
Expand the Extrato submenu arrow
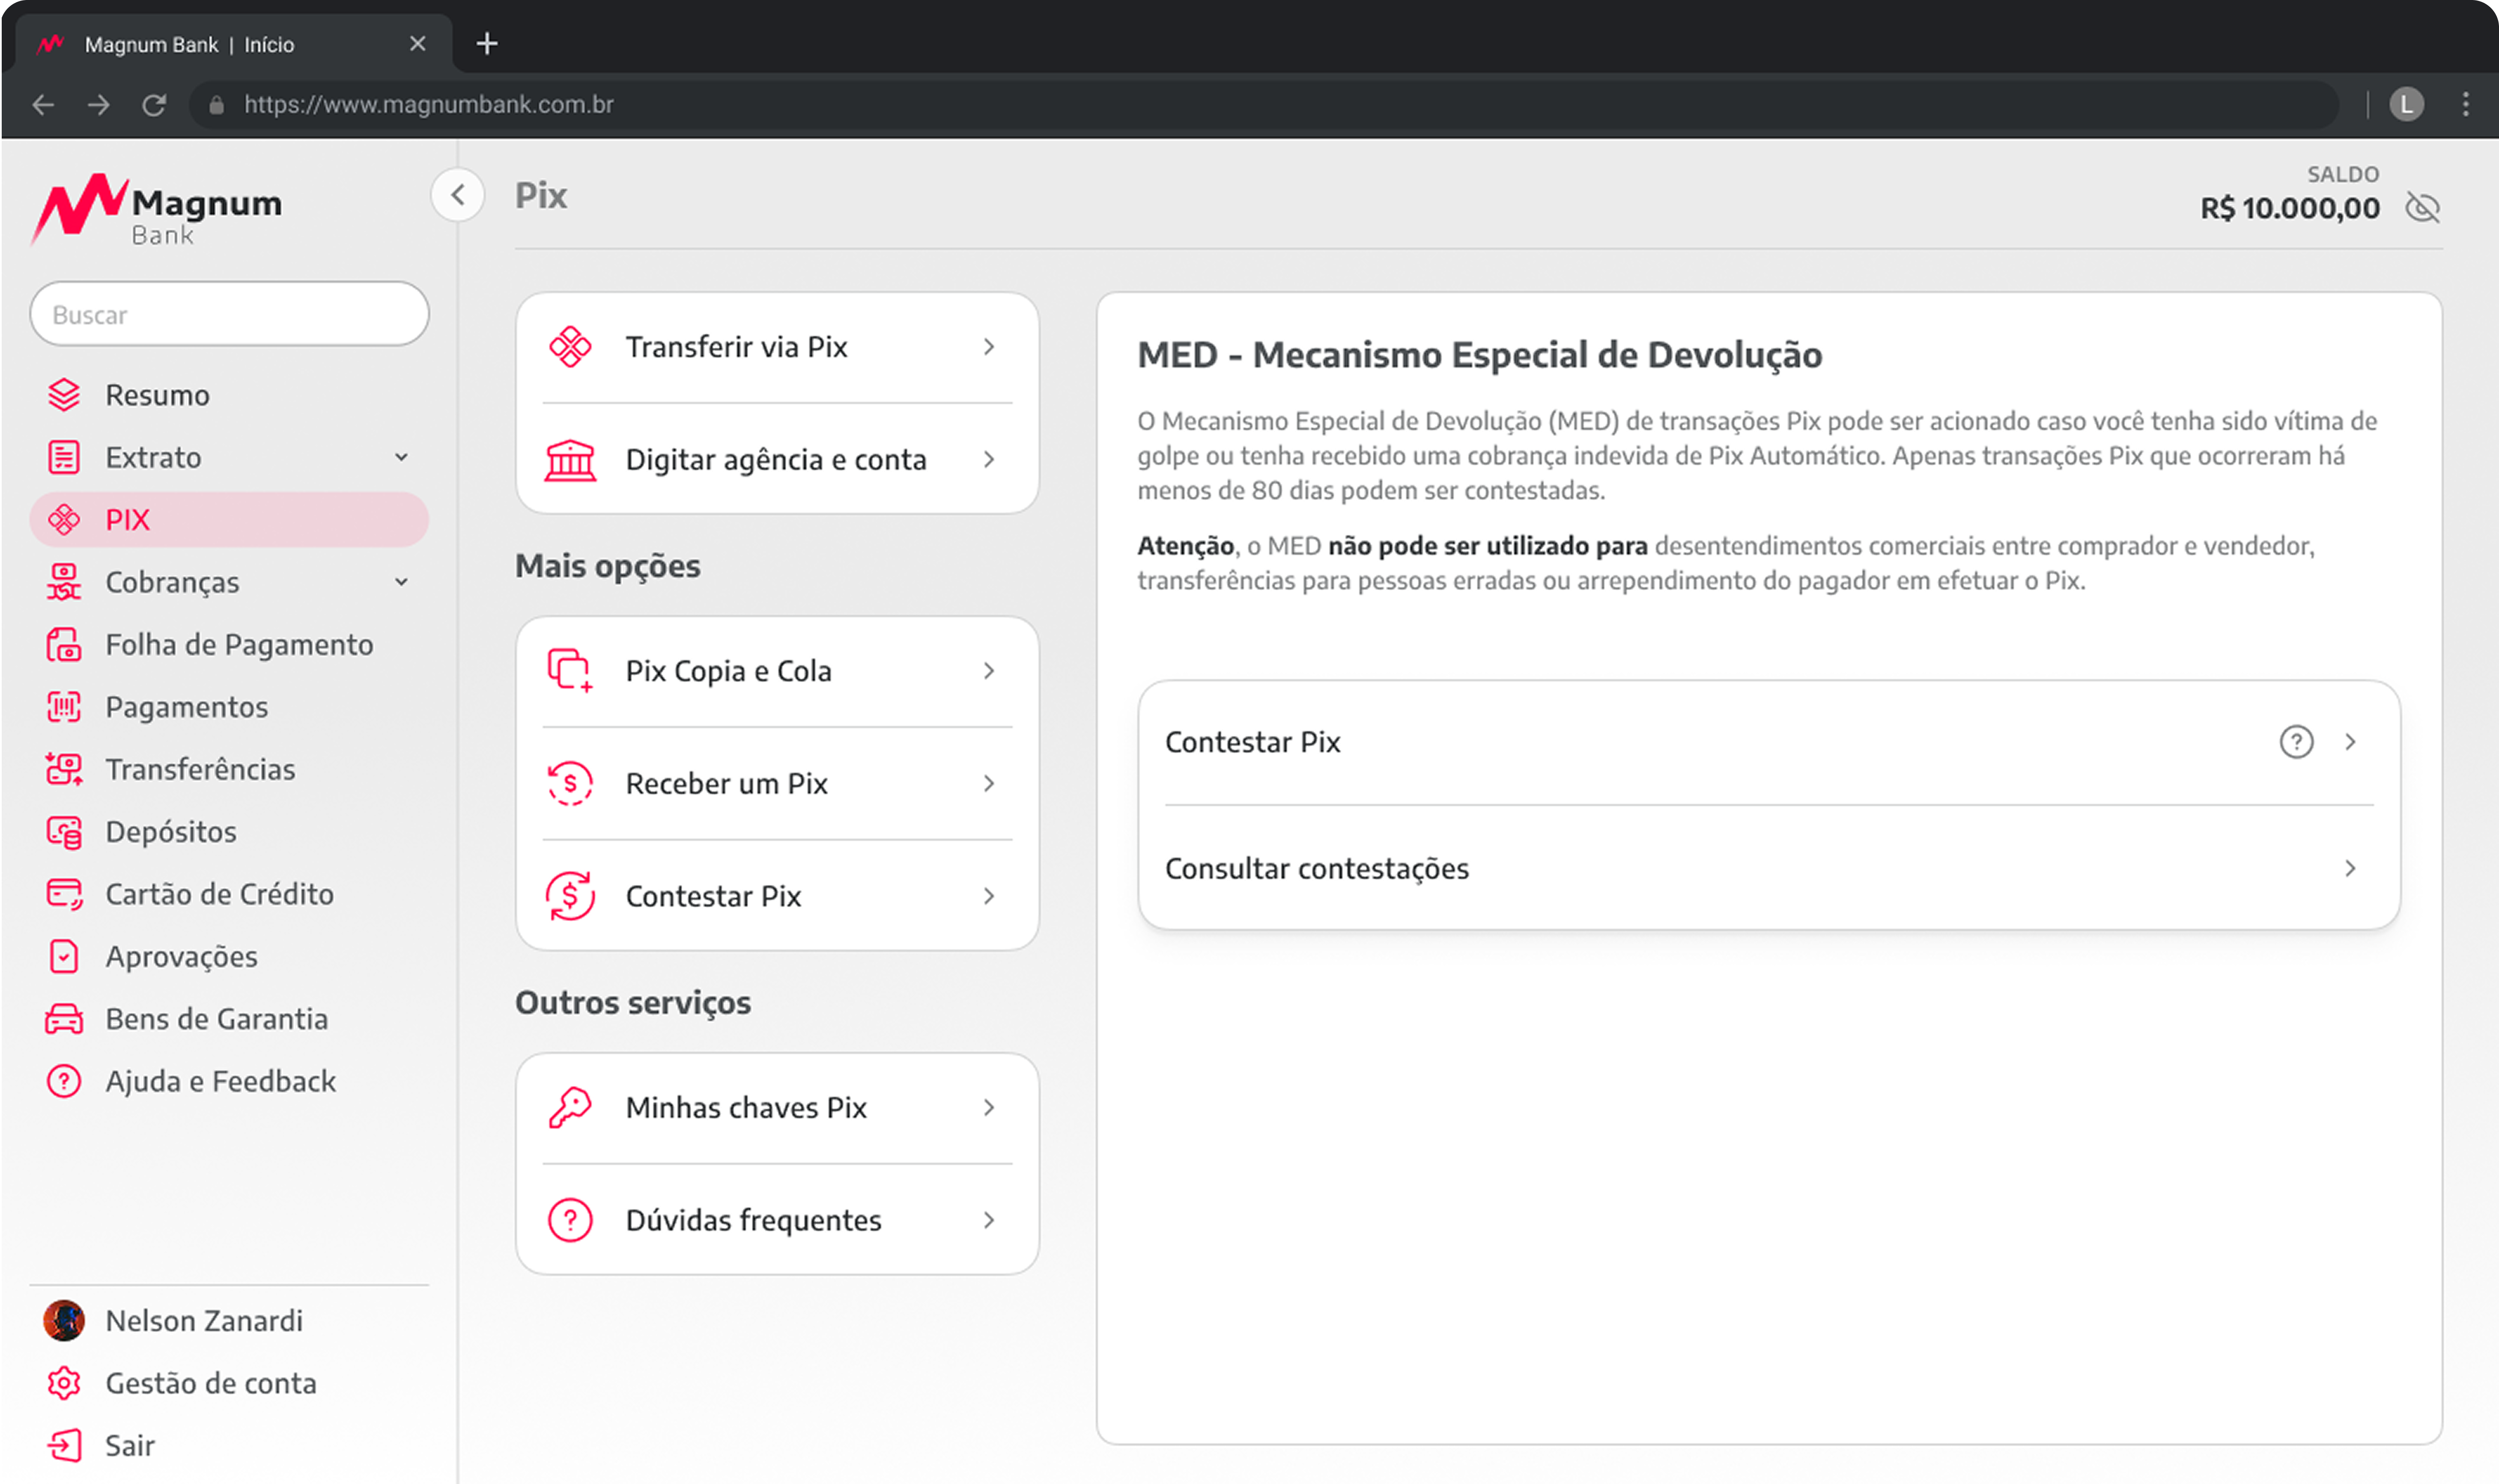[401, 457]
